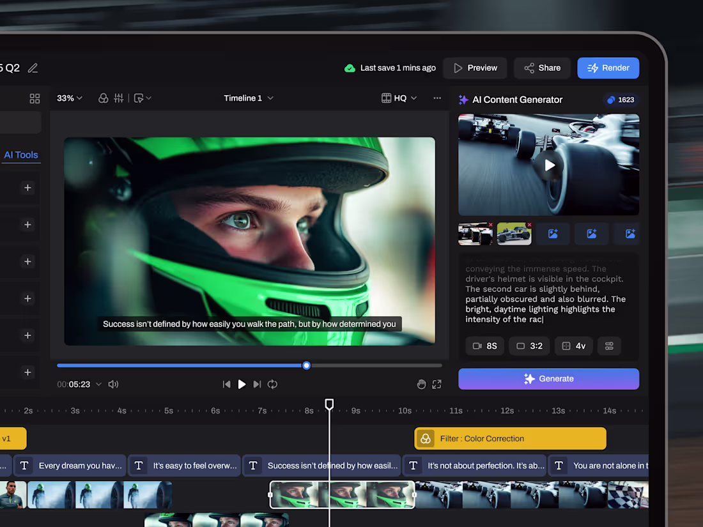Open the HQ quality dropdown
Viewport: 703px width, 527px height.
pos(398,98)
